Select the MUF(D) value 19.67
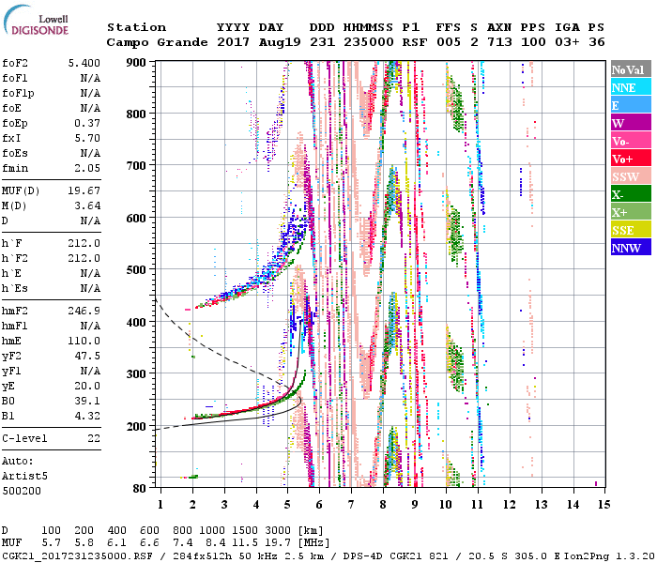 coord(84,191)
